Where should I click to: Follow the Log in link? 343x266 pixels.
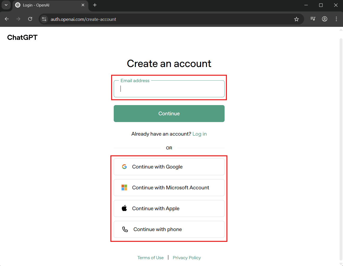click(200, 134)
